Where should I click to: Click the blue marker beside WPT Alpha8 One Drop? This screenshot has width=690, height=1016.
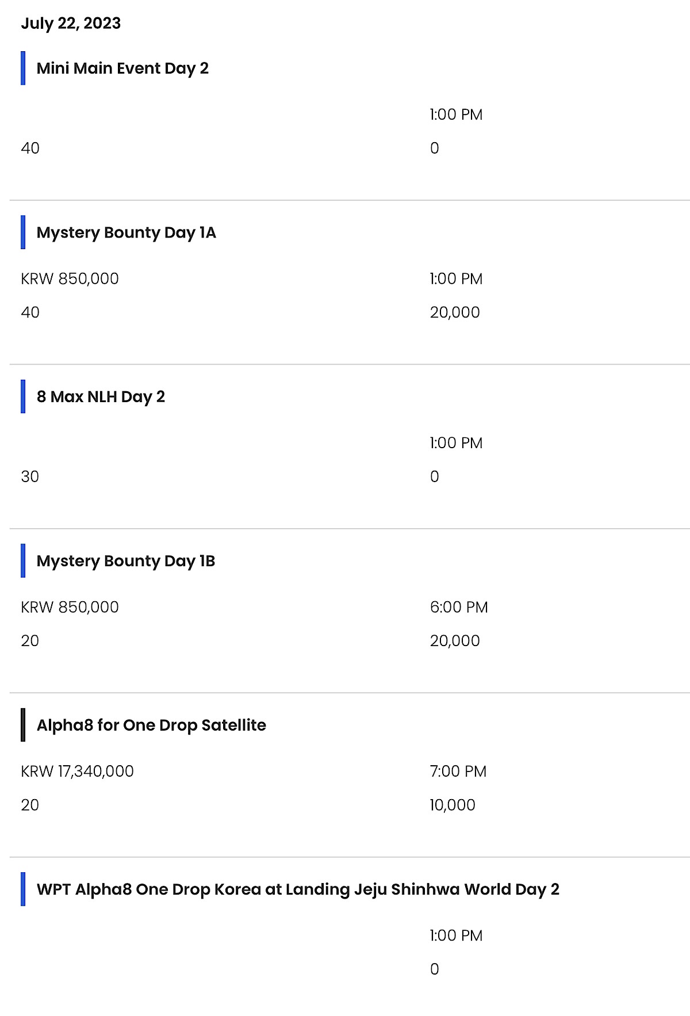[23, 889]
